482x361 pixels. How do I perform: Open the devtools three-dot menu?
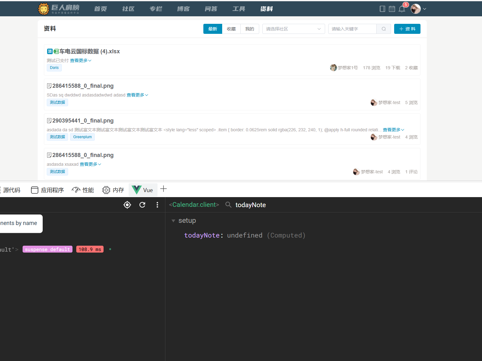tap(157, 205)
